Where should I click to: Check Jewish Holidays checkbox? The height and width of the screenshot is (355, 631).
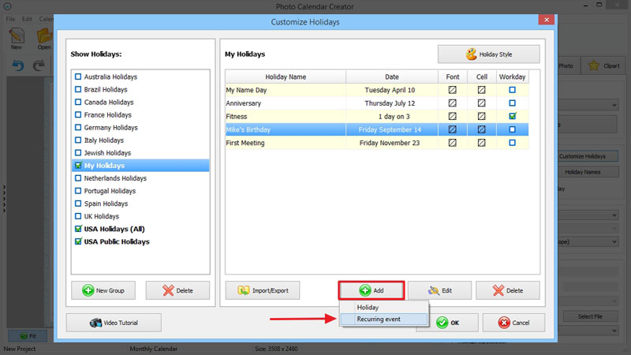pyautogui.click(x=78, y=152)
